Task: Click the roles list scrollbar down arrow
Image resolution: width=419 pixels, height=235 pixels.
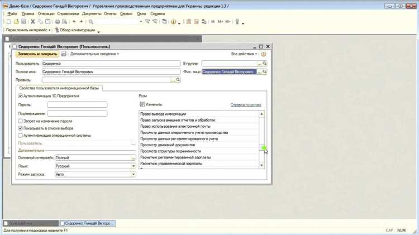Action: click(261, 166)
